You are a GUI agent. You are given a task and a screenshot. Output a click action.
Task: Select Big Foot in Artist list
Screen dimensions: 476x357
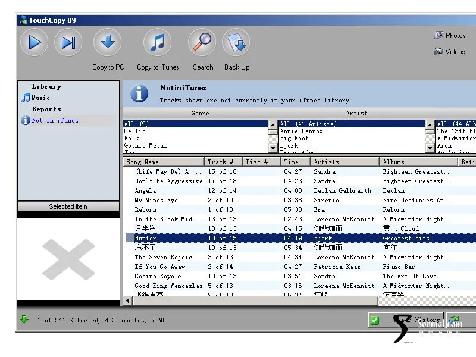294,138
